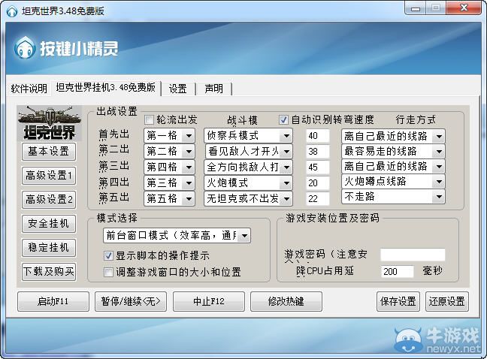
Task: Click the 还原设置 button
Action: pos(447,301)
